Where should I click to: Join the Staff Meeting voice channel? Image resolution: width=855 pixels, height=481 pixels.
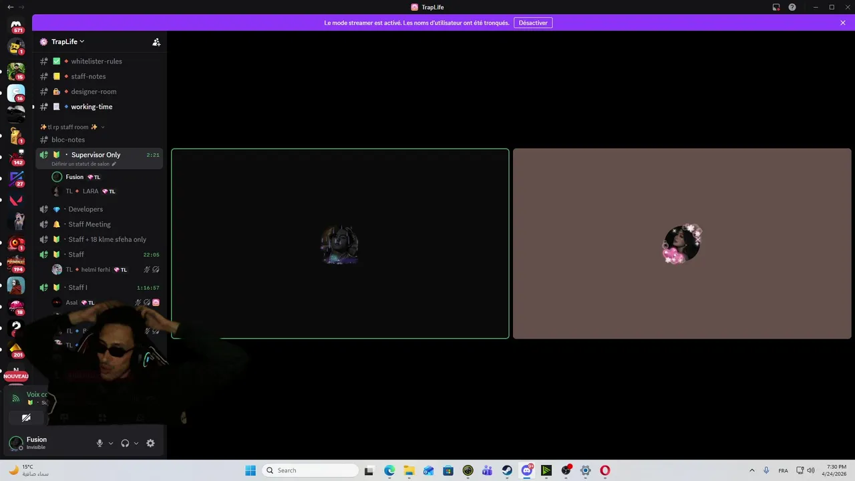pos(99,224)
